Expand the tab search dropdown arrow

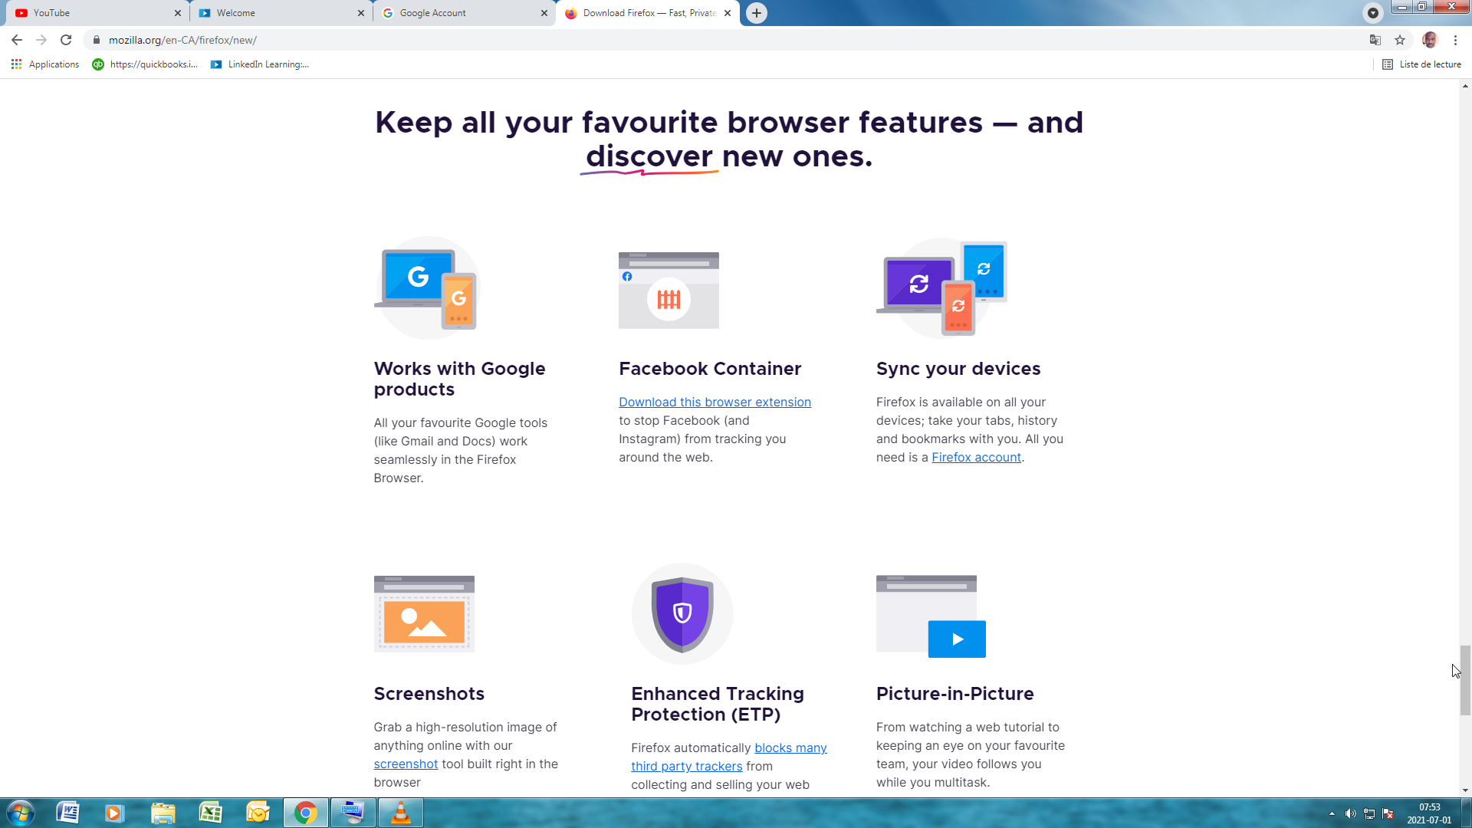pyautogui.click(x=1373, y=13)
